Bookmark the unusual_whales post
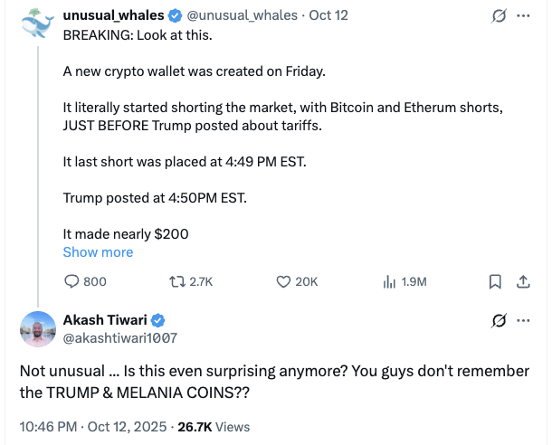The height and width of the screenshot is (445, 552). point(495,281)
